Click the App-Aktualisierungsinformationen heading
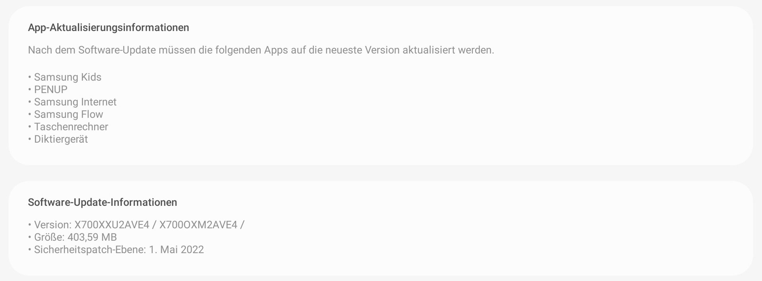The width and height of the screenshot is (762, 281). tap(108, 28)
